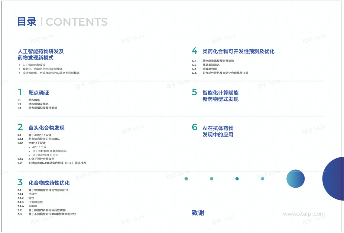Viewport: 344px width, 233px height.
Task: Click entry 3.1.3 '代谢稳定性'
Action: click(36, 202)
